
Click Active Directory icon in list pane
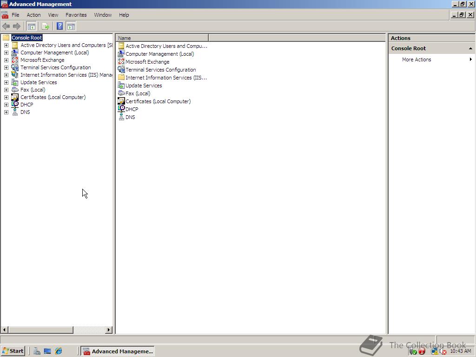tap(121, 46)
